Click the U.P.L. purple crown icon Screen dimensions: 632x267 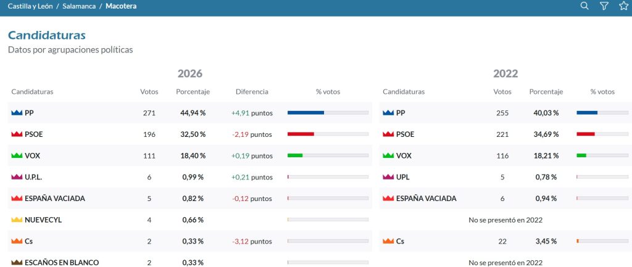pyautogui.click(x=17, y=177)
